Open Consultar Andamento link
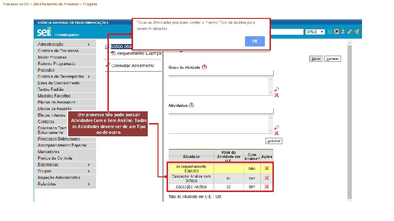 [133, 65]
